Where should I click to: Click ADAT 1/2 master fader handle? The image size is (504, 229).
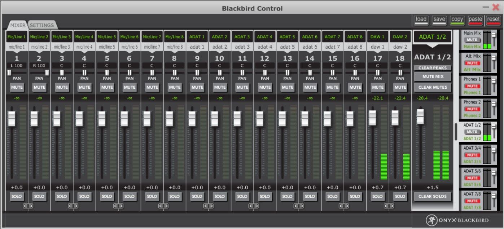click(420, 116)
